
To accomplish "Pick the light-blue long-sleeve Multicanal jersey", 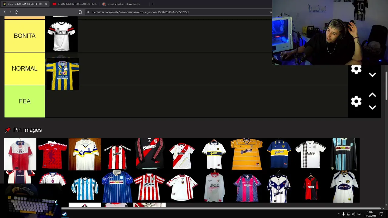I will point(344,154).
